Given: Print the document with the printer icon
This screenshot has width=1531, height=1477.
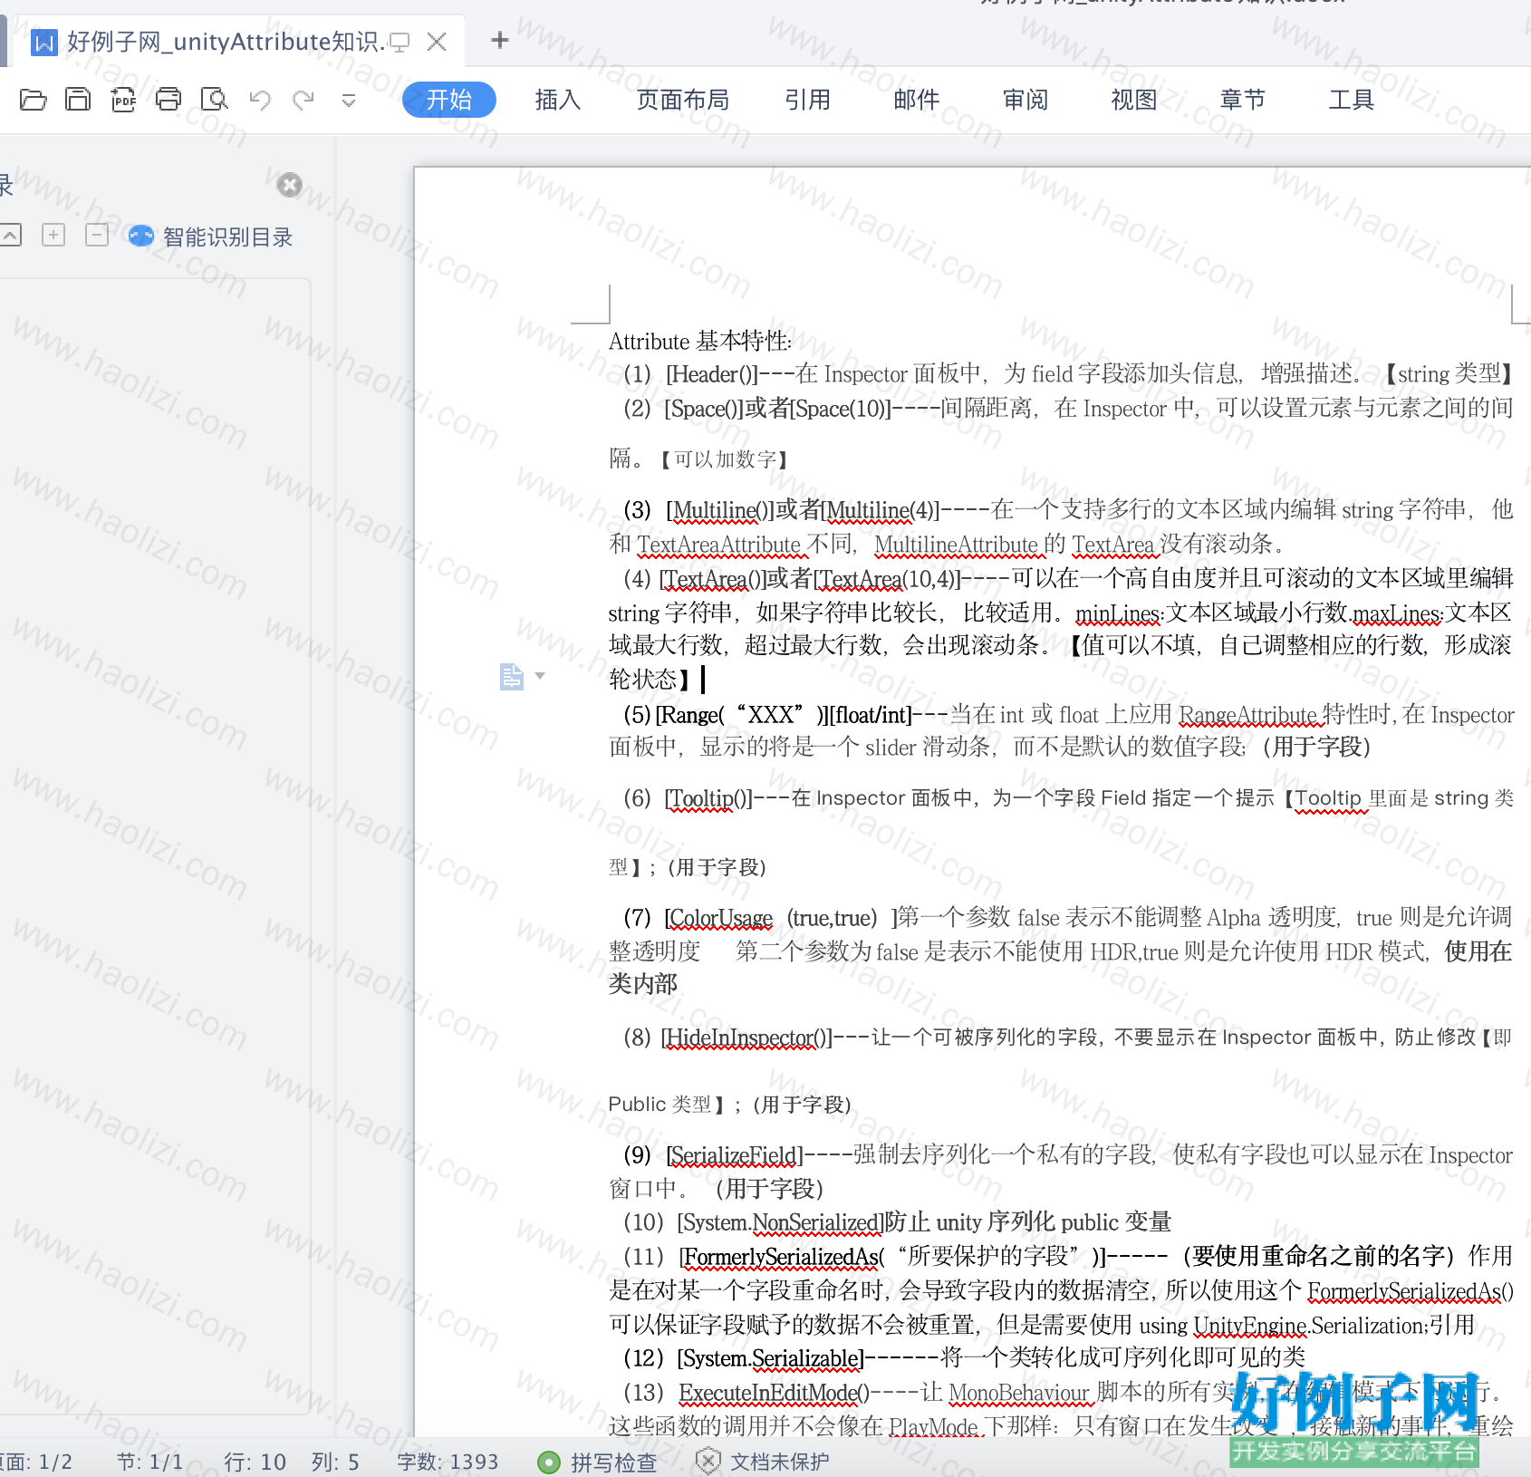Looking at the screenshot, I should [x=169, y=100].
